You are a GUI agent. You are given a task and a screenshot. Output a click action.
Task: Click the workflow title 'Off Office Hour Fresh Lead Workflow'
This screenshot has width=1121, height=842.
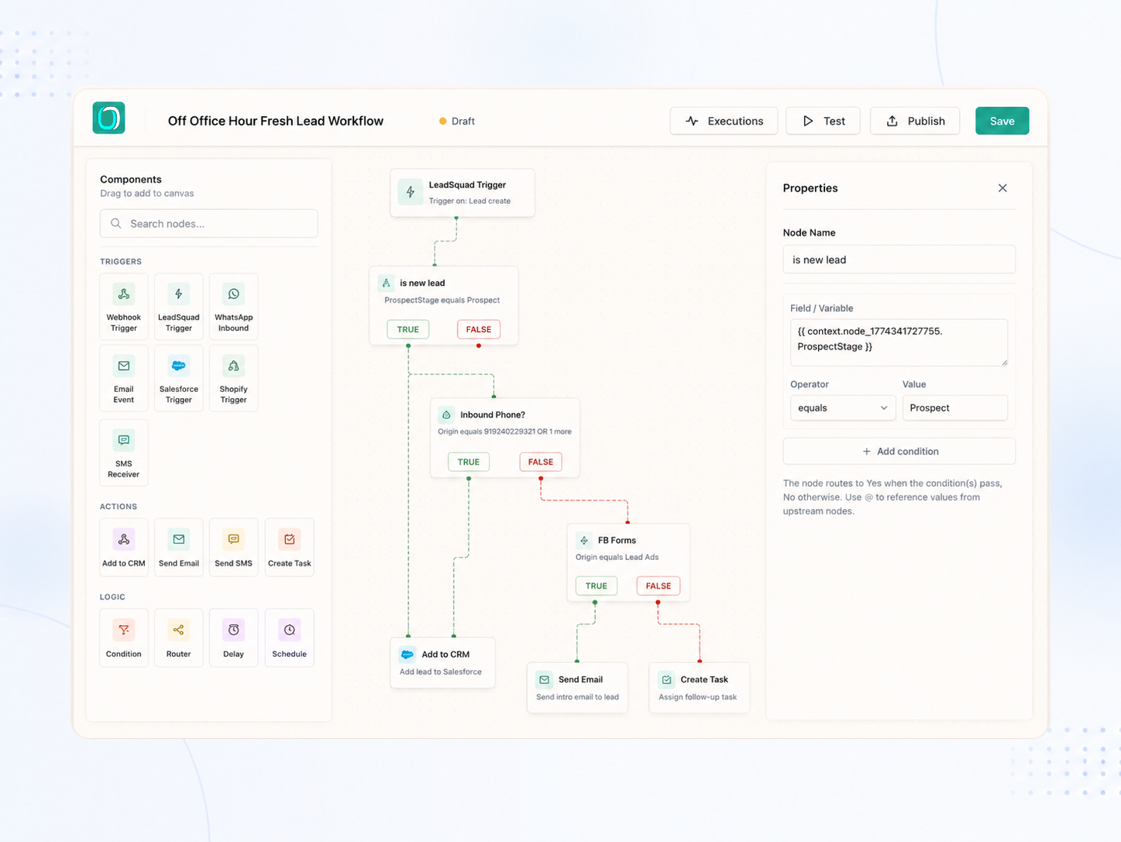[276, 121]
